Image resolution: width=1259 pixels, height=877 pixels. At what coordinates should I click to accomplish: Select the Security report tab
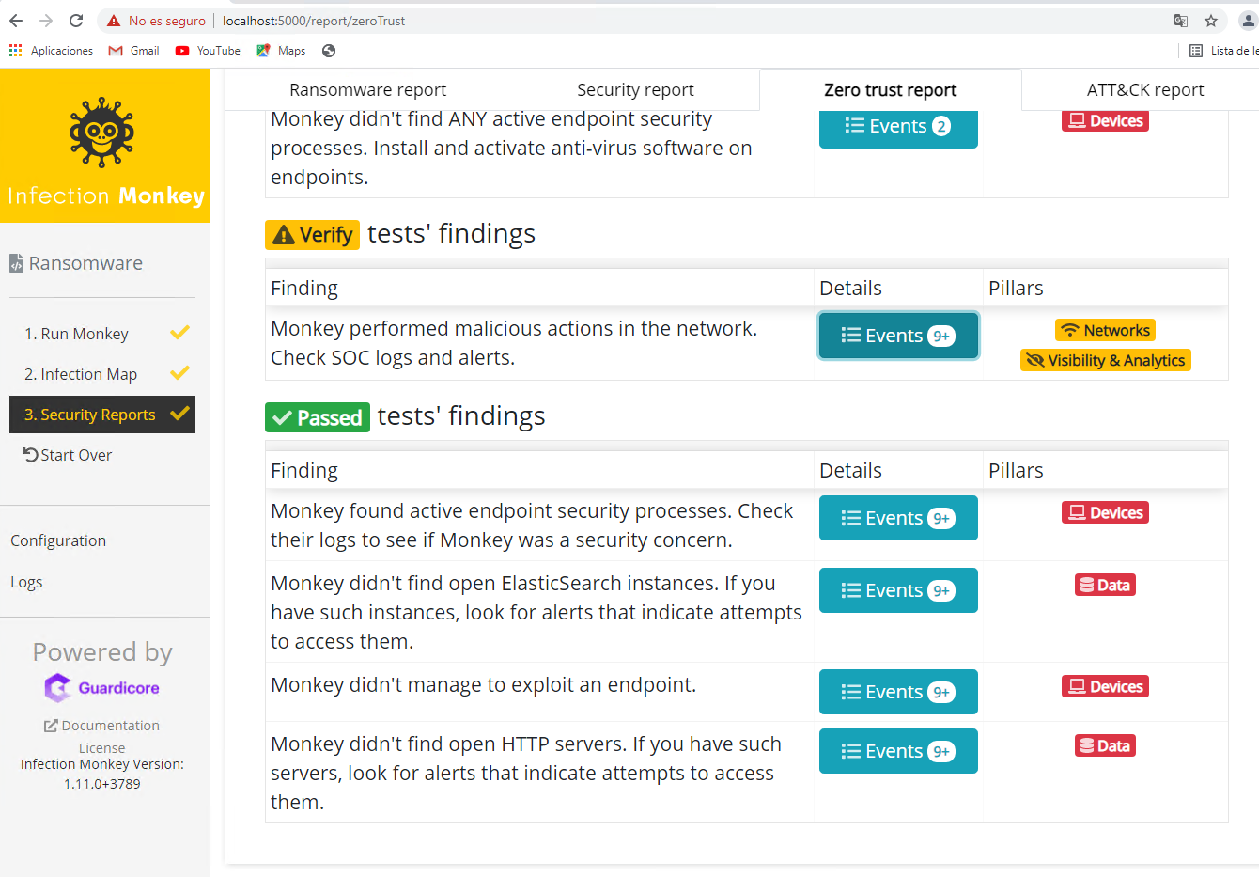click(635, 90)
